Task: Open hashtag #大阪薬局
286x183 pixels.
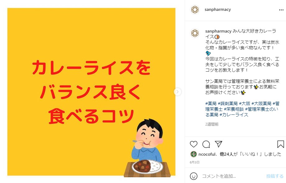Action: [x=261, y=104]
